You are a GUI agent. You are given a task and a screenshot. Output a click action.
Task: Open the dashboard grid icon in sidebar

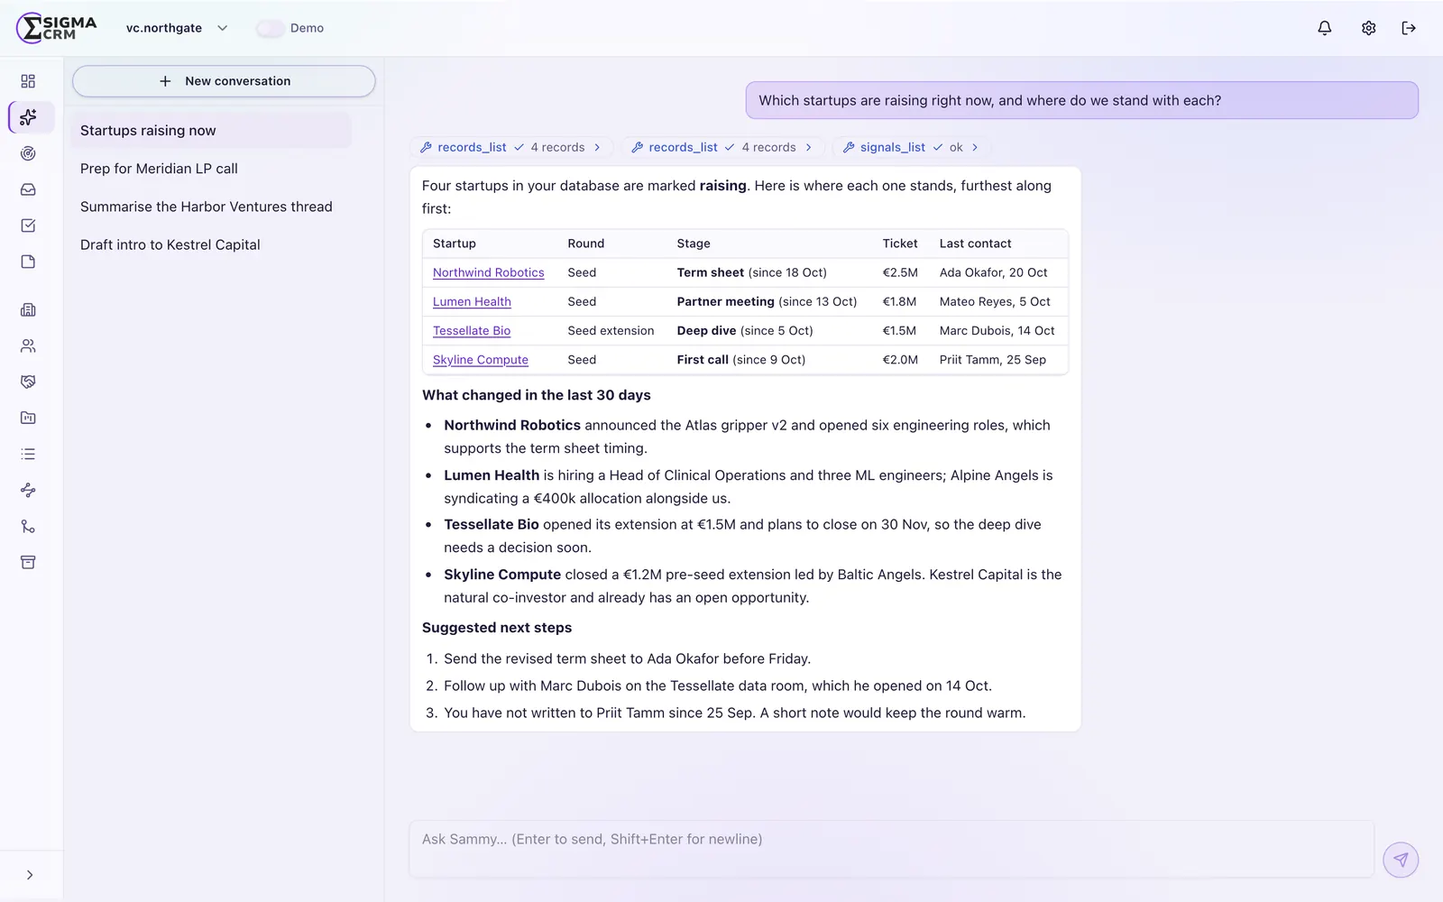coord(28,81)
